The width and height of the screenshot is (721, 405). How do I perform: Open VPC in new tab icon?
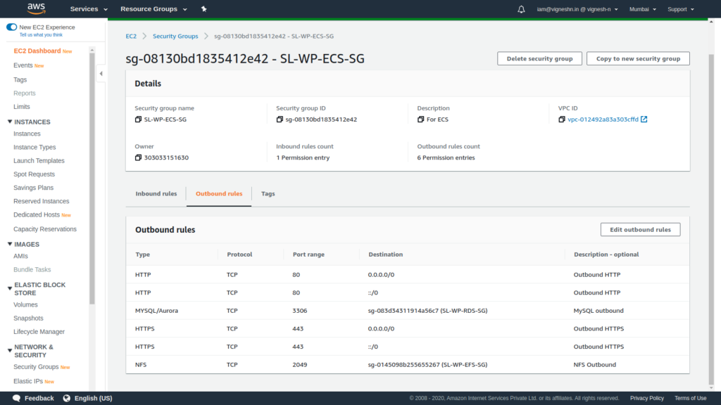[x=644, y=120]
